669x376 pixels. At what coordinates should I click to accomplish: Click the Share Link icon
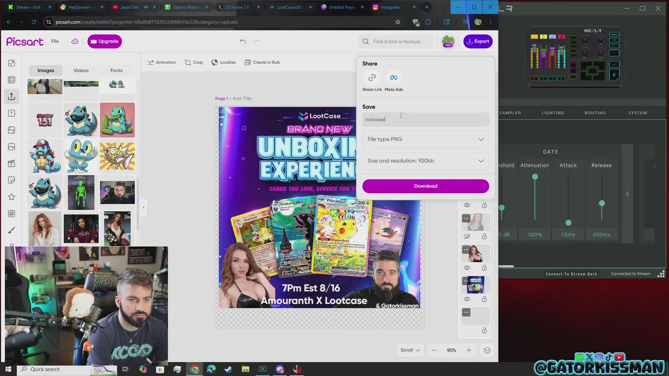click(x=372, y=78)
